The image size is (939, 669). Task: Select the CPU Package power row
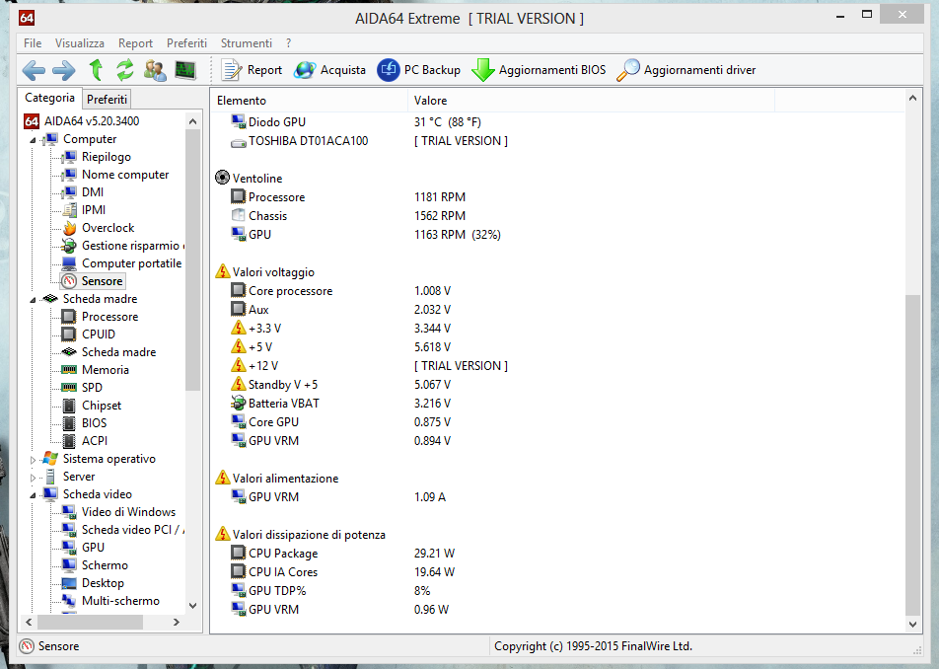click(x=557, y=553)
